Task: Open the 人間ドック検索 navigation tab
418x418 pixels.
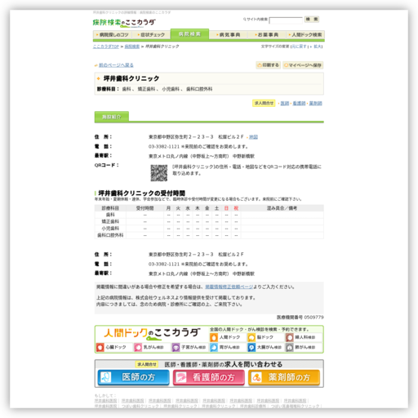Action: pyautogui.click(x=305, y=35)
